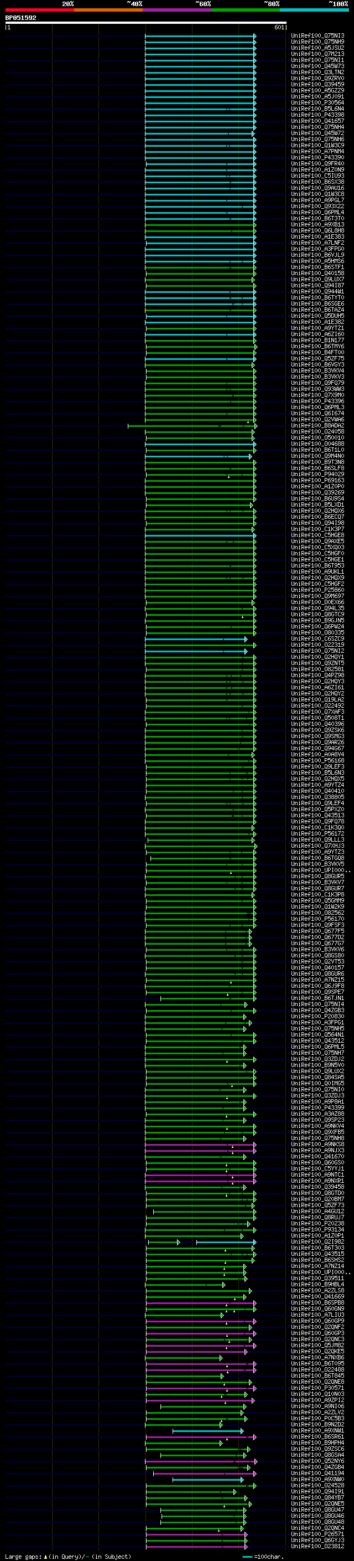Select UniRef100_Q9AU16 hit
The image size is (354, 1561).
317,188
